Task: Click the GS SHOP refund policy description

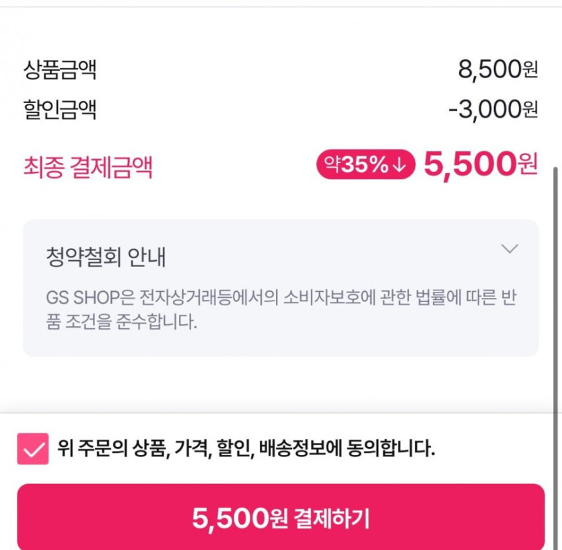Action: click(x=281, y=309)
